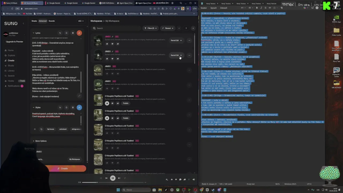The height and width of the screenshot is (193, 343).
Task: Open the H1 heading dropdown in Notepad
Action: [x=243, y=8]
